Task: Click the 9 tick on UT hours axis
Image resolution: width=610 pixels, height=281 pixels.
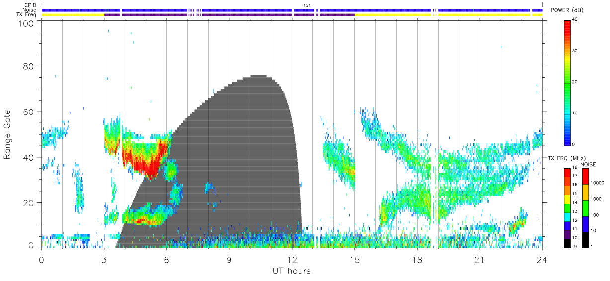Action: (229, 260)
